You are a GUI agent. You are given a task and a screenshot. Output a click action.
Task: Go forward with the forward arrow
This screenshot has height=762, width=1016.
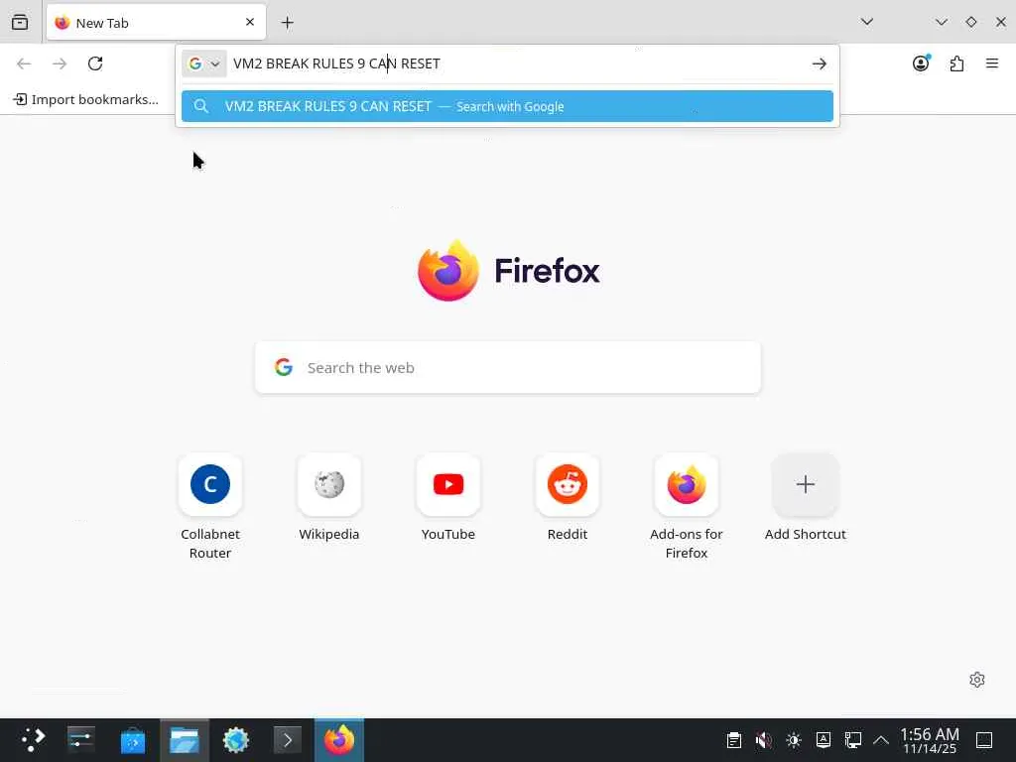click(x=60, y=63)
